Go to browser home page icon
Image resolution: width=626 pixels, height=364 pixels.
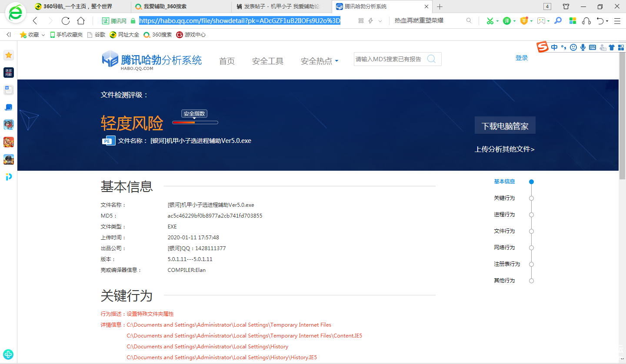(x=81, y=21)
